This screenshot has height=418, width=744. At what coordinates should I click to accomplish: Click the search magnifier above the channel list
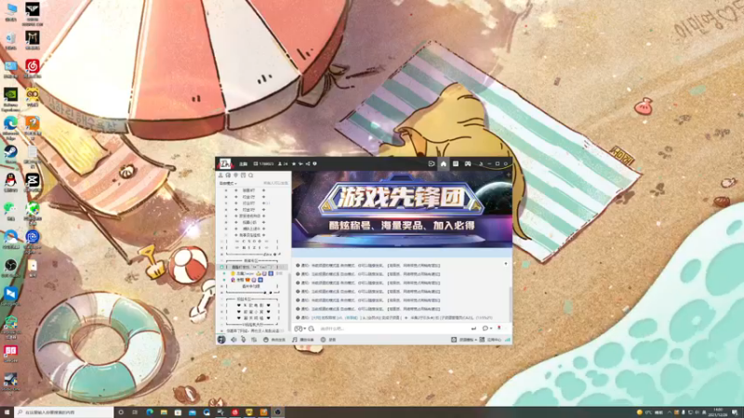[x=251, y=176]
